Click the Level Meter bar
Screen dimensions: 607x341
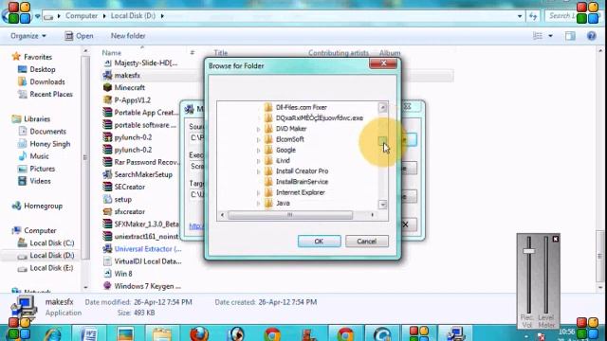pyautogui.click(x=546, y=276)
